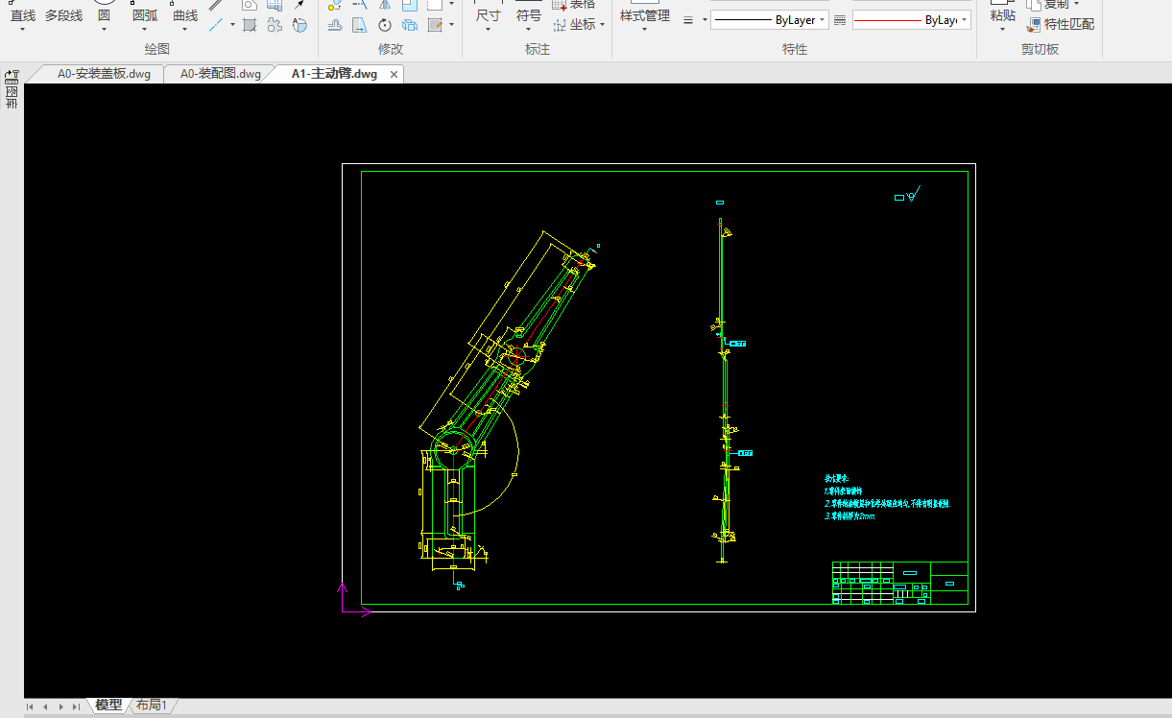Open the 尺寸 (Dimension) dropdown
Image resolution: width=1172 pixels, height=718 pixels.
(488, 29)
